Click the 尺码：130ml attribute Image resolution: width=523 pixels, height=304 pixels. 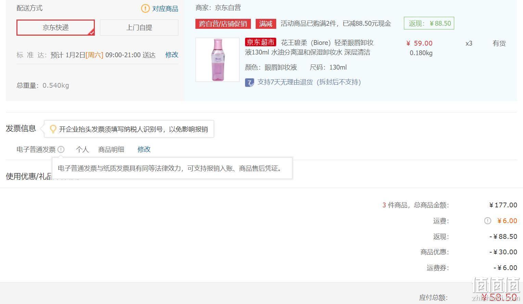click(328, 68)
